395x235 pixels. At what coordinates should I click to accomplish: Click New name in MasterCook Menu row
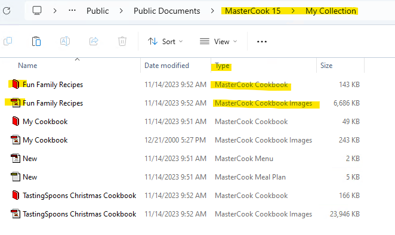tap(30, 159)
